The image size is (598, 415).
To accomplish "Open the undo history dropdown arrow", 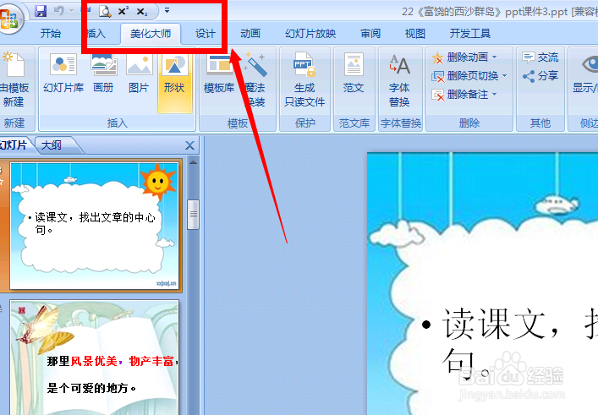I will click(71, 11).
